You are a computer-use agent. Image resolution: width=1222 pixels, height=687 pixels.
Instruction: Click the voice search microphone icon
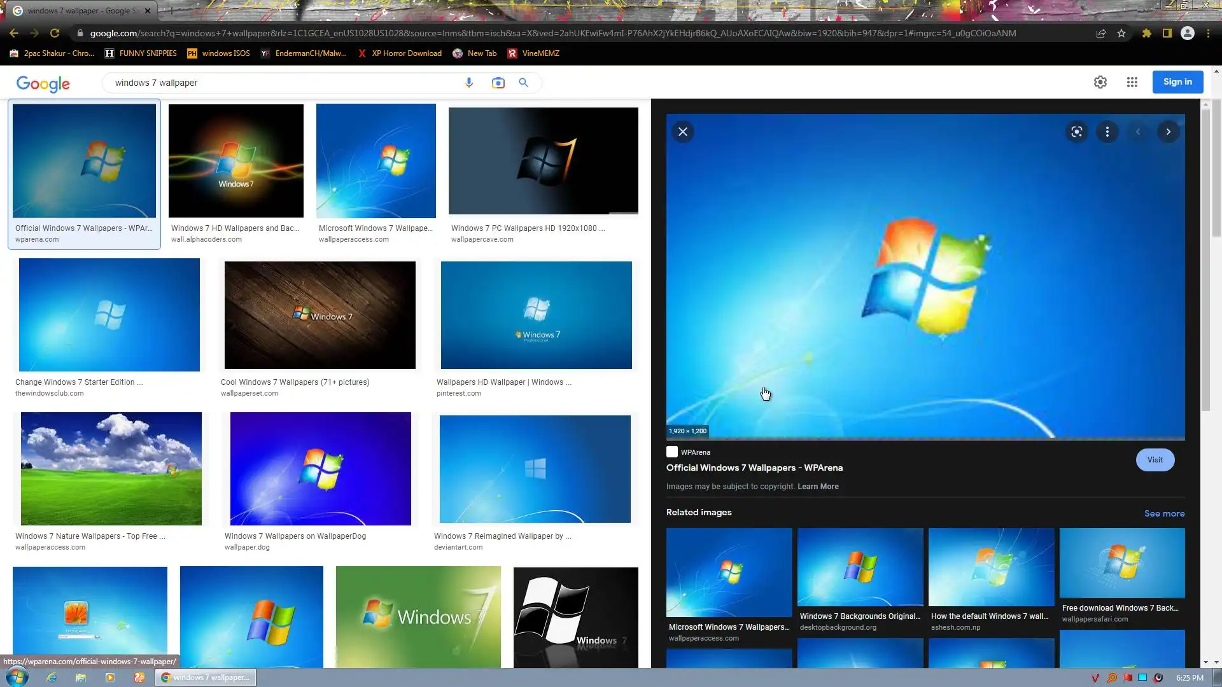tap(469, 83)
